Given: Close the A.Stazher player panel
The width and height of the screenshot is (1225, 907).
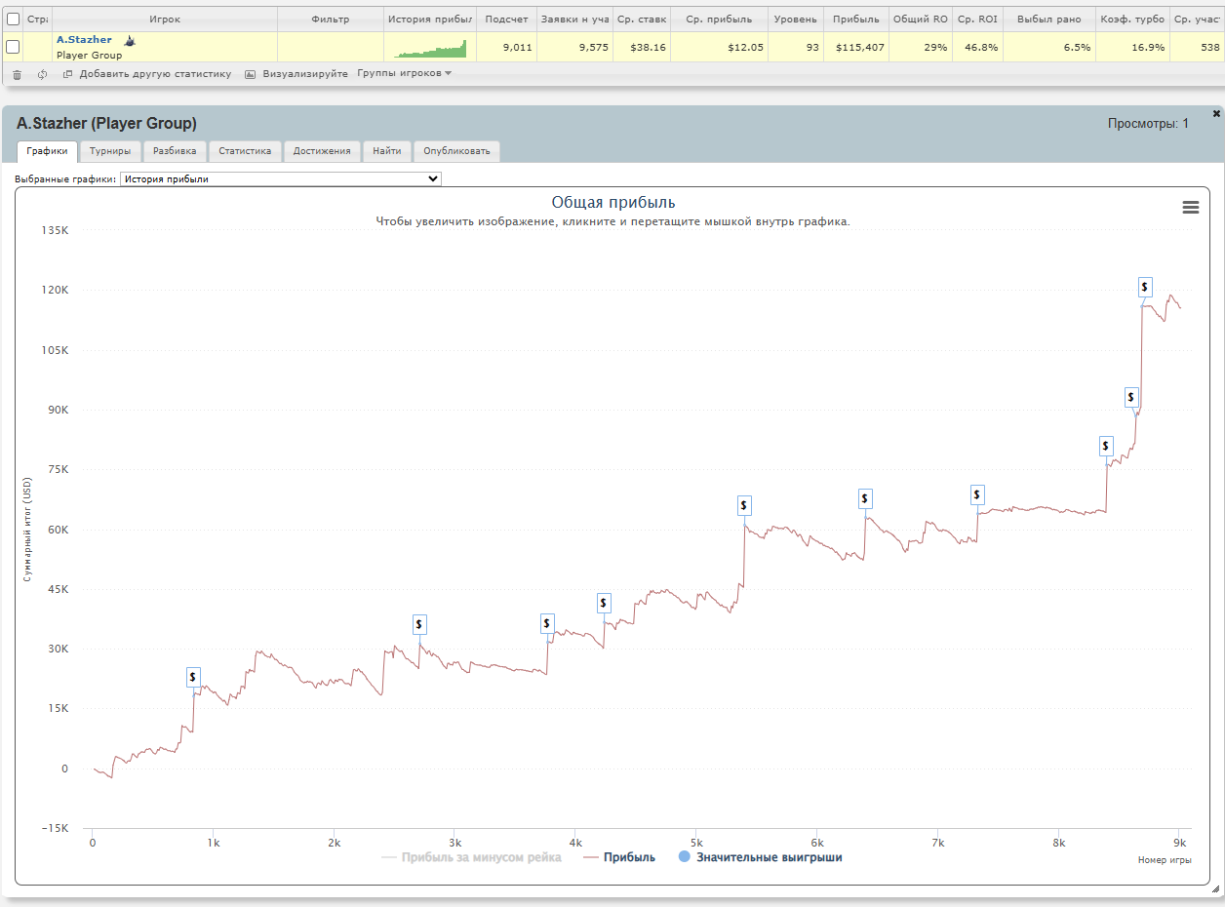Looking at the screenshot, I should click(x=1215, y=113).
